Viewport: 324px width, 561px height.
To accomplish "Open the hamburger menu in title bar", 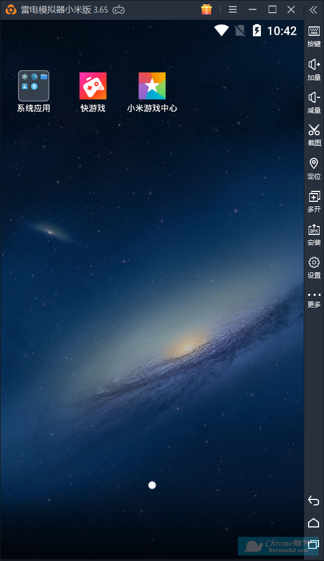I will click(233, 10).
